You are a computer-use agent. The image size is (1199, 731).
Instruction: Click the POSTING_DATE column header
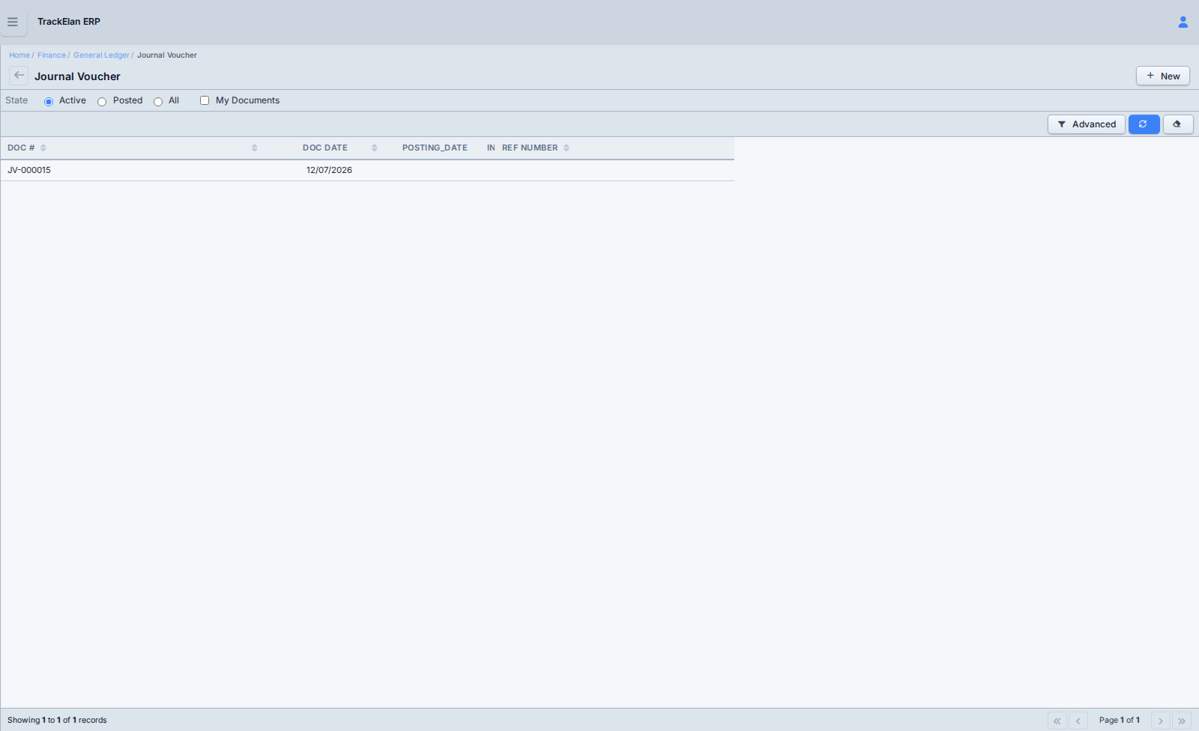[x=435, y=148]
